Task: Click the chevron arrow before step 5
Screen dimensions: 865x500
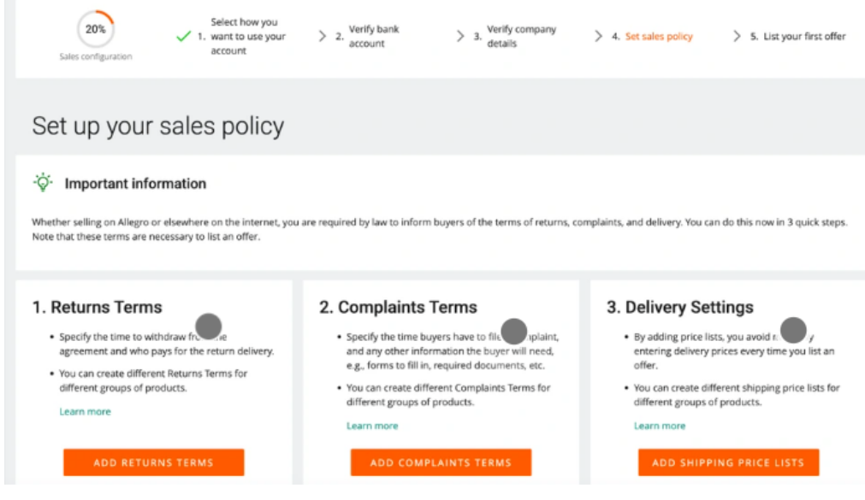Action: (x=737, y=37)
